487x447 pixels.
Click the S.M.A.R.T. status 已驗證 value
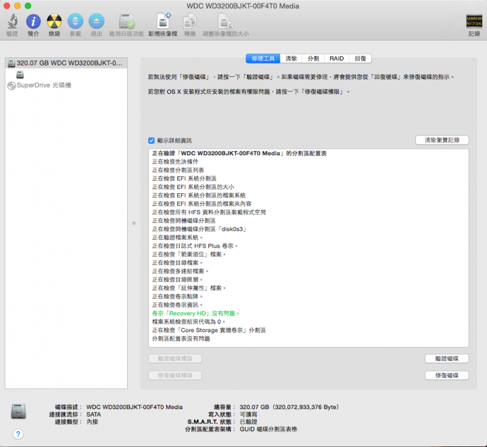[248, 422]
